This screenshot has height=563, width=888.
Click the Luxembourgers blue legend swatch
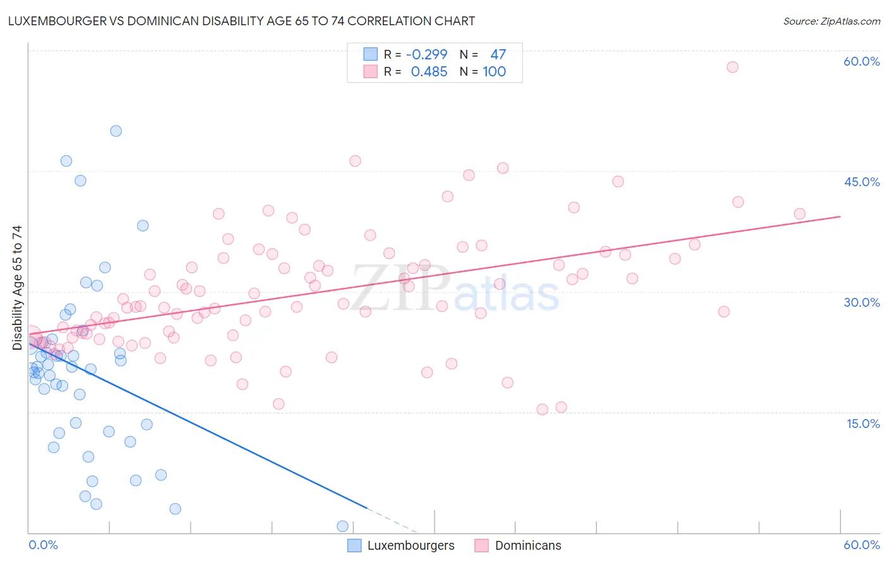coord(354,545)
